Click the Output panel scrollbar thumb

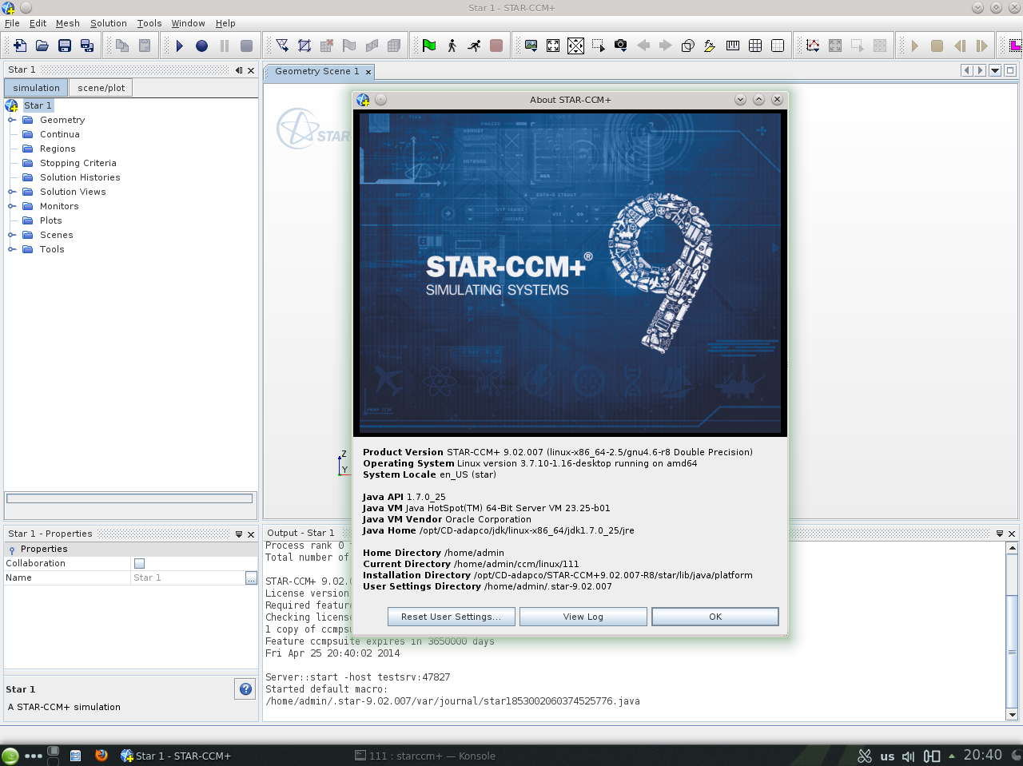coord(1012,652)
